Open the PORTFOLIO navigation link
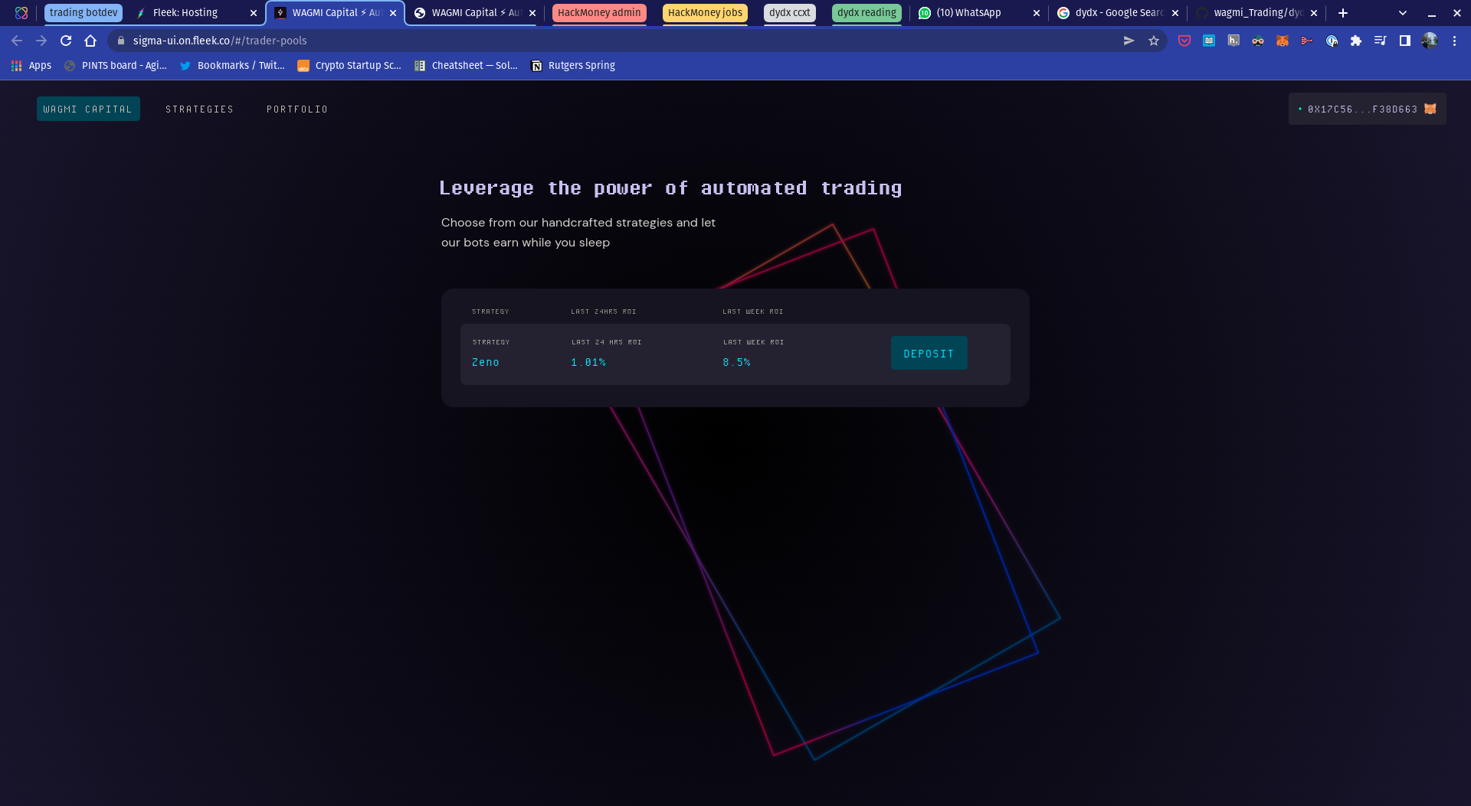 click(297, 109)
